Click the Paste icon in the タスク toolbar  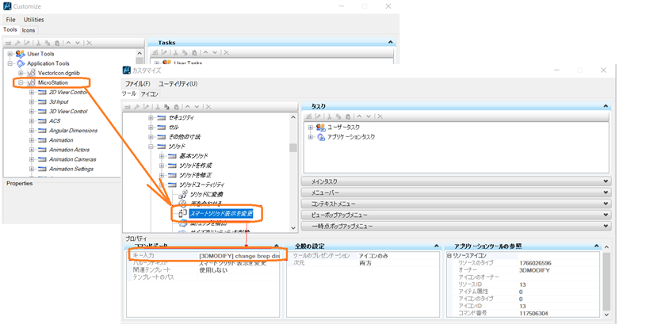[347, 116]
